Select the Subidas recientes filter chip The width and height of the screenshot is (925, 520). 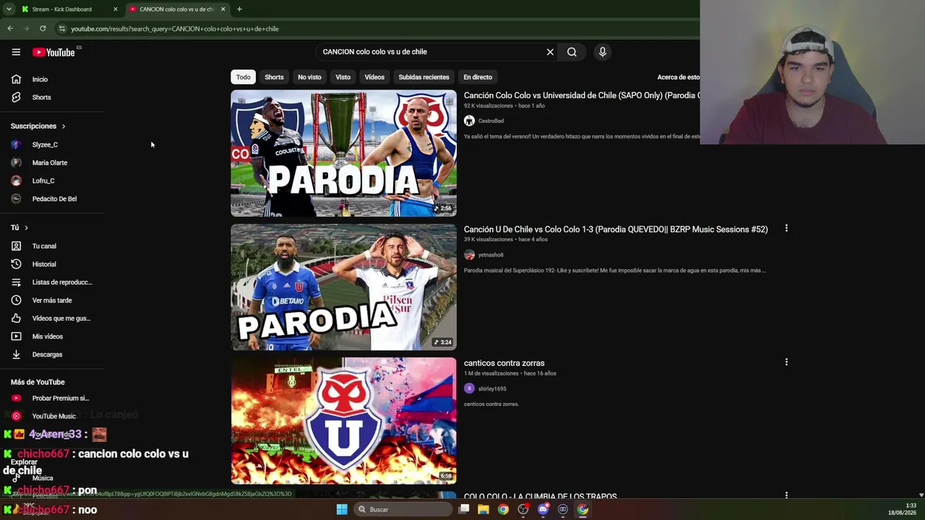point(423,77)
